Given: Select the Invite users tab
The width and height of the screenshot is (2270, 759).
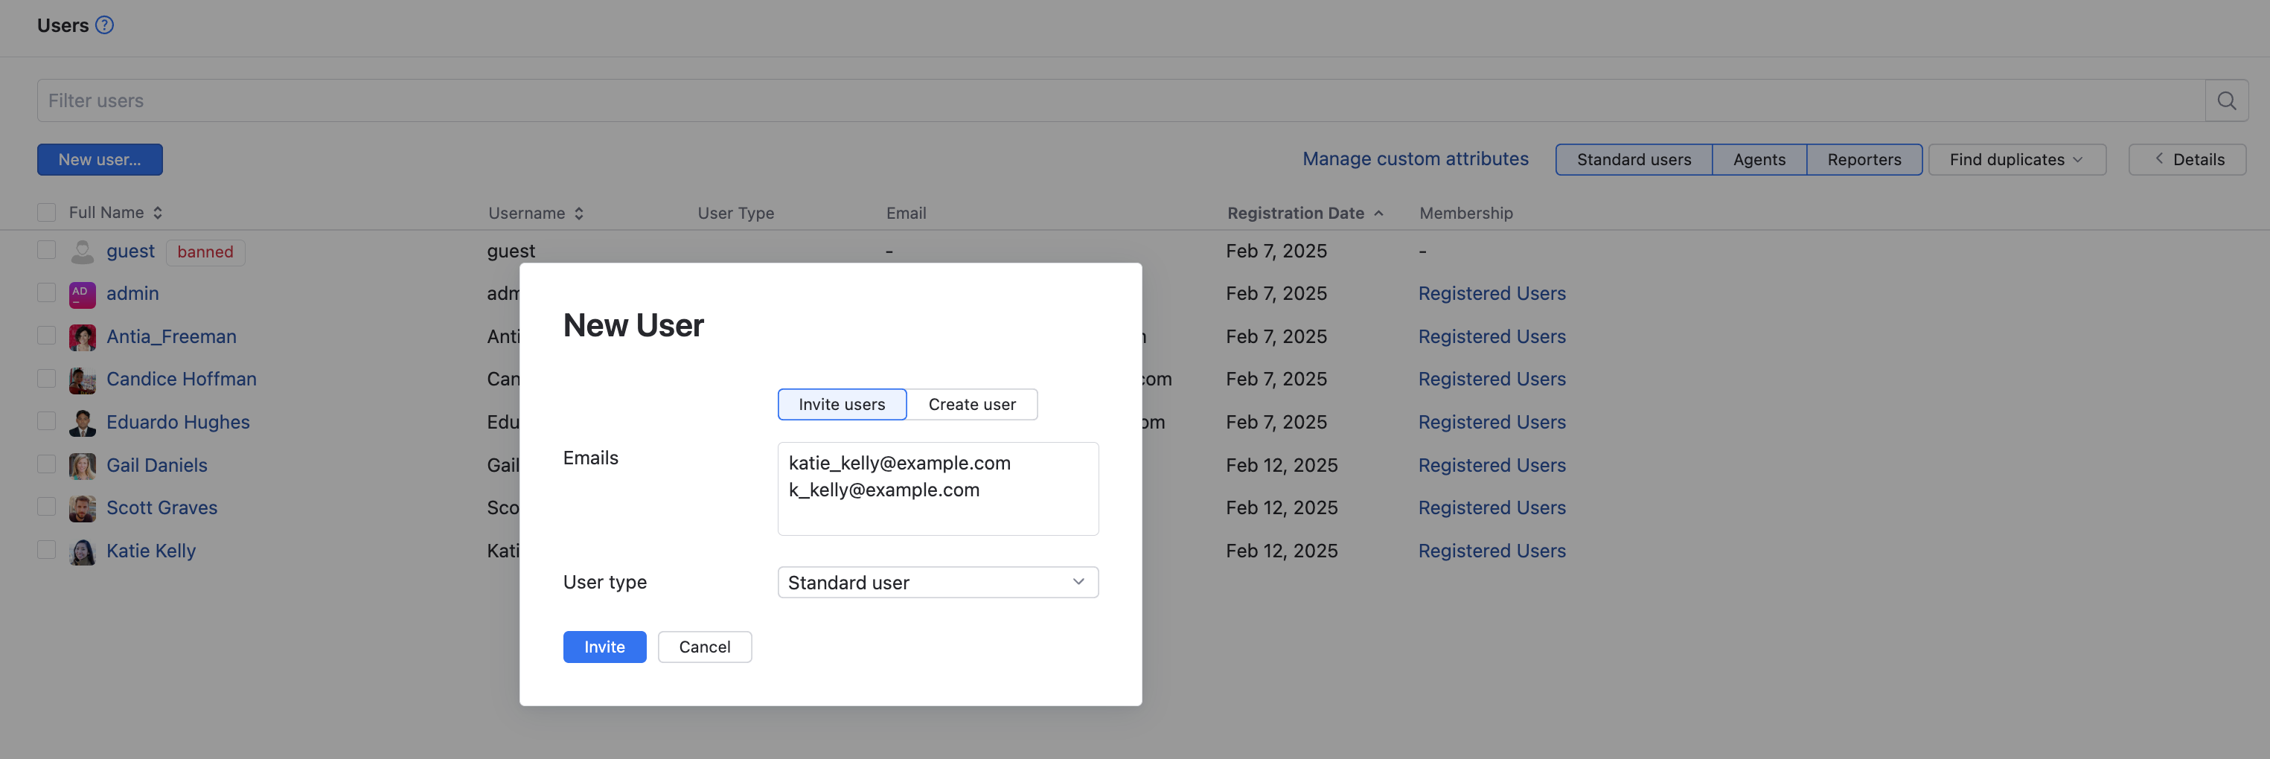Looking at the screenshot, I should [x=842, y=405].
